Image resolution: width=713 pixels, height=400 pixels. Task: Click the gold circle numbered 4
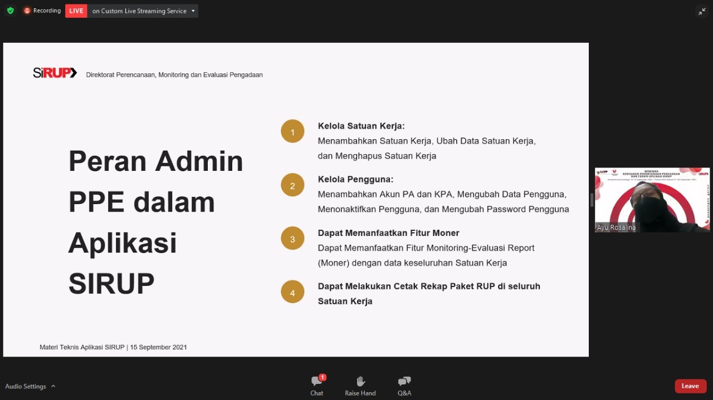click(x=292, y=292)
